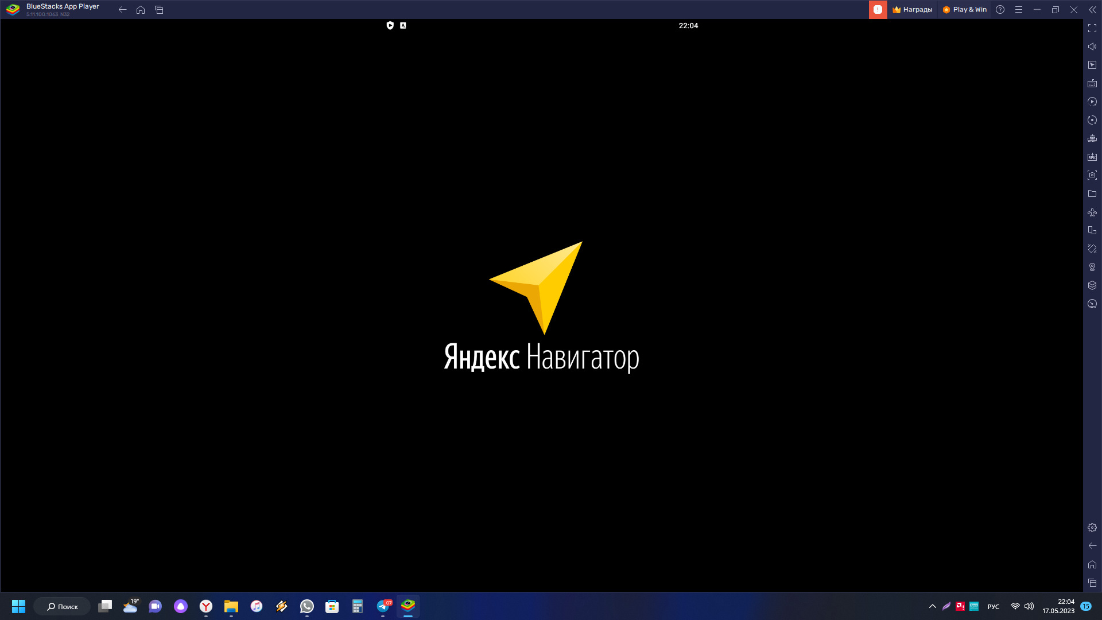Click the volume speaker icon in sidebar
Screen dimensions: 1102x620
pyautogui.click(x=1092, y=46)
